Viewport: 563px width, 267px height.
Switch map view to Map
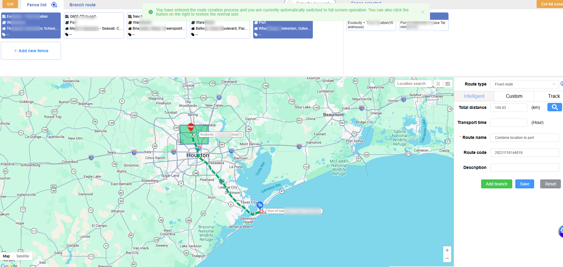[x=6, y=256]
